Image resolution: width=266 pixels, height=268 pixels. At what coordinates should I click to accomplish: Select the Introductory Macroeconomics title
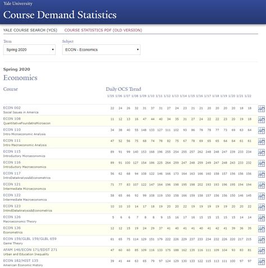pos(25,167)
